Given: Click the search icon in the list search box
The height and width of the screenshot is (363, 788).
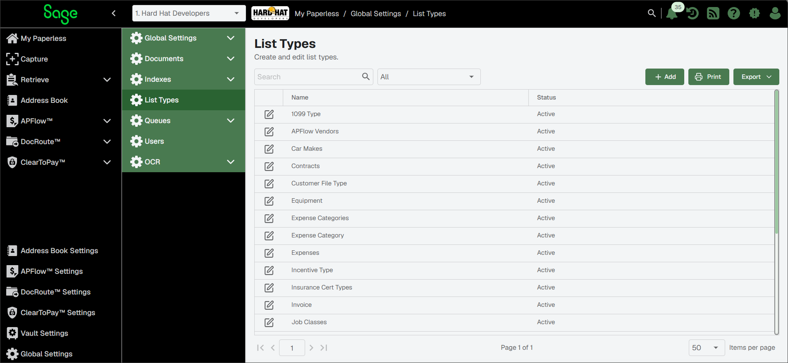Looking at the screenshot, I should coord(365,76).
